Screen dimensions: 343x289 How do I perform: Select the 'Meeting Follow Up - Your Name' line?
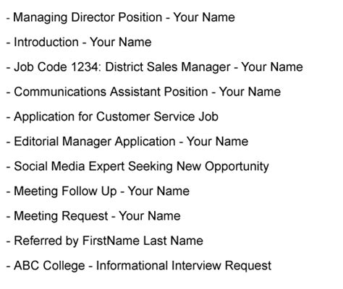tap(98, 191)
